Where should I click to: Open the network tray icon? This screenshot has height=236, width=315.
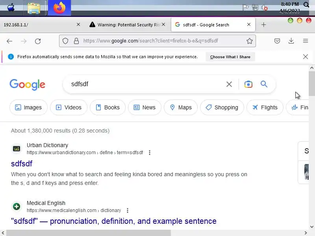[255, 7]
